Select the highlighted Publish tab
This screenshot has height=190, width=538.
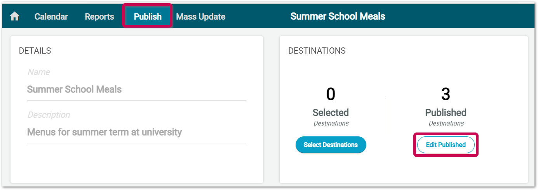(x=148, y=17)
